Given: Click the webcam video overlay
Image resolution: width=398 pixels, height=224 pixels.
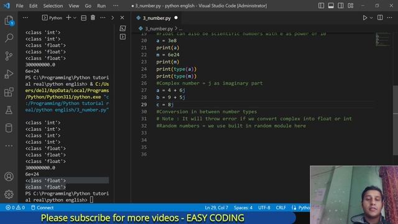Looking at the screenshot, I should pyautogui.click(x=354, y=195).
